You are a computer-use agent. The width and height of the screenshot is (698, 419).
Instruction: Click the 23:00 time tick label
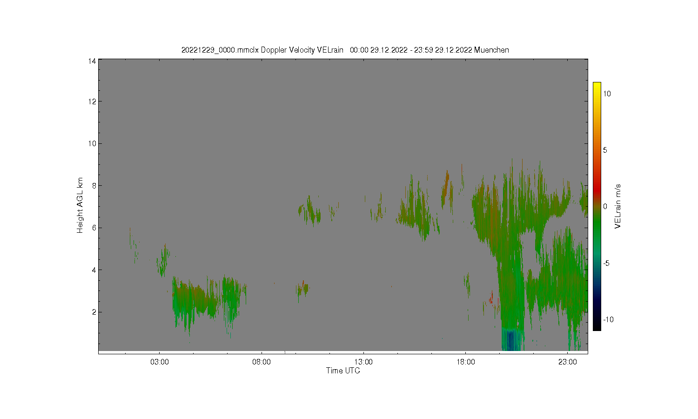coord(567,362)
